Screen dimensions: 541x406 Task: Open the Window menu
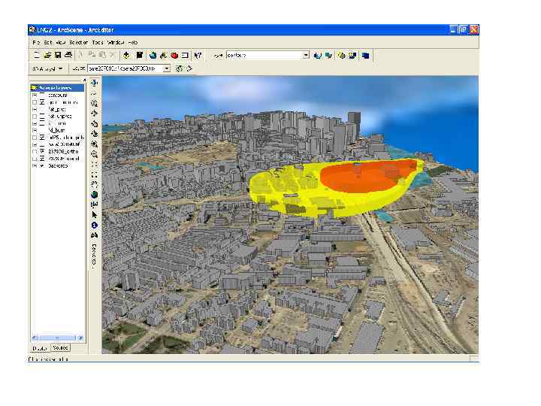click(115, 42)
